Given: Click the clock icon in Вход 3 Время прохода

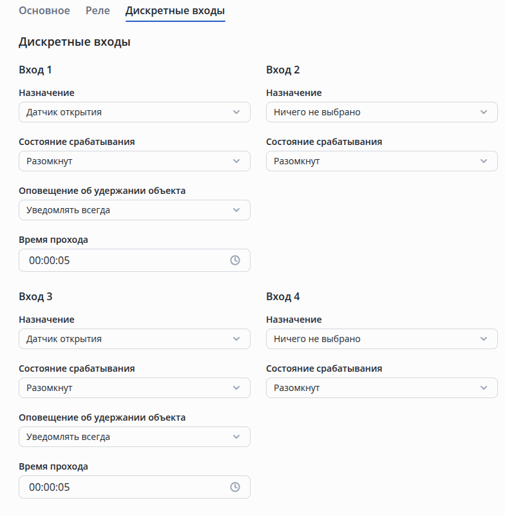Looking at the screenshot, I should click(x=235, y=487).
